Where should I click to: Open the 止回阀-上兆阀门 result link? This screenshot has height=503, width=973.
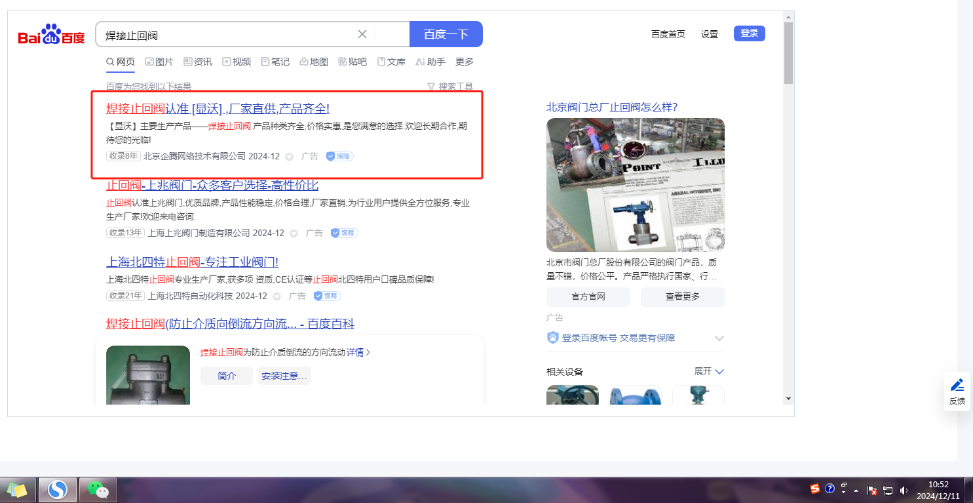(212, 185)
